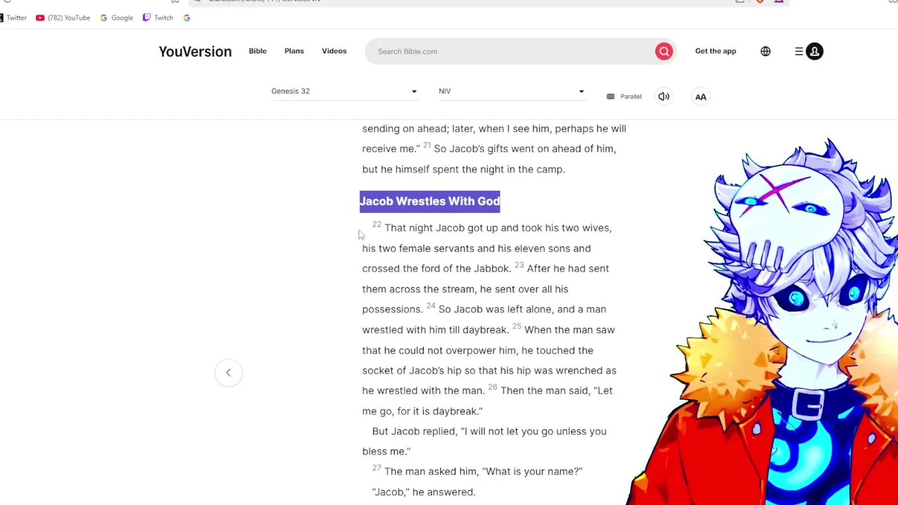Click text "Jacob," he answered
This screenshot has width=898, height=505.
(x=424, y=492)
